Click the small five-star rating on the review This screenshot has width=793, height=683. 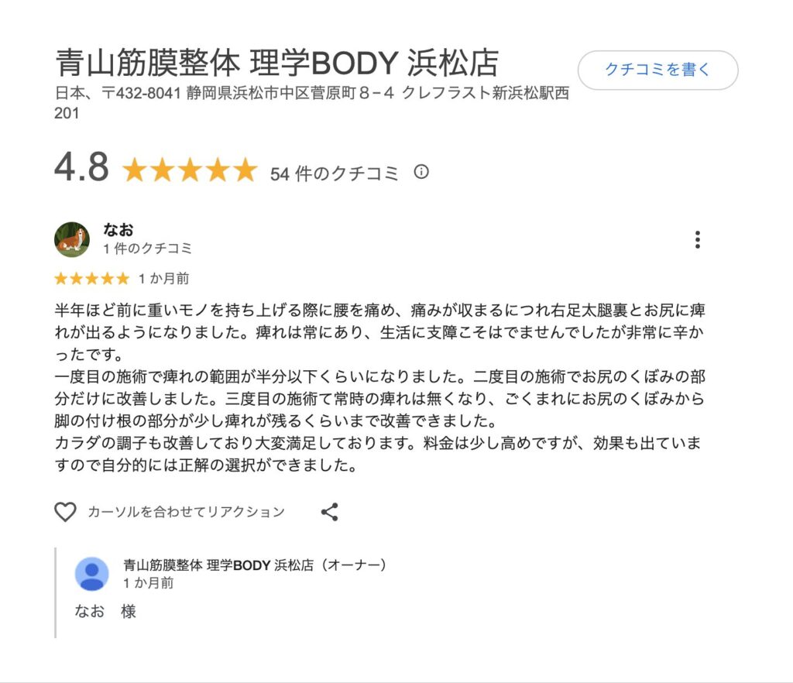tap(91, 279)
